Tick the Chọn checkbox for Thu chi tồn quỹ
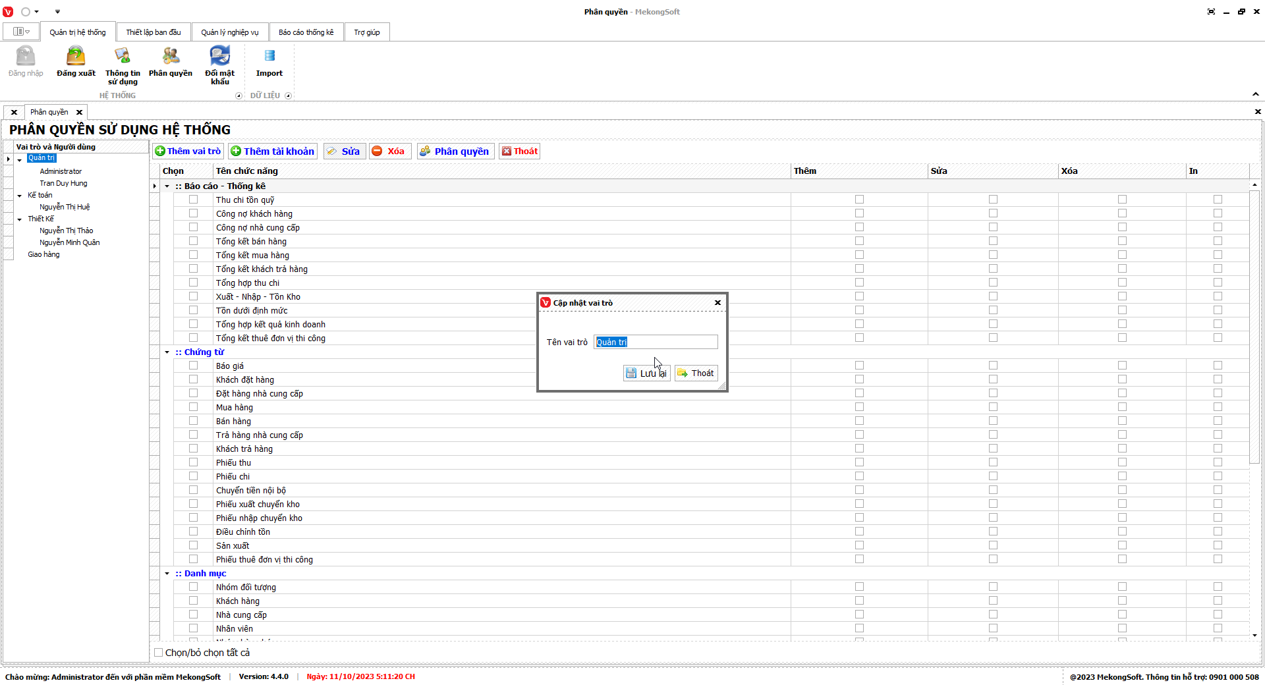This screenshot has width=1265, height=685. coord(193,200)
